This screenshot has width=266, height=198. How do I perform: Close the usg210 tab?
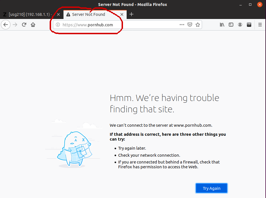pyautogui.click(x=58, y=14)
